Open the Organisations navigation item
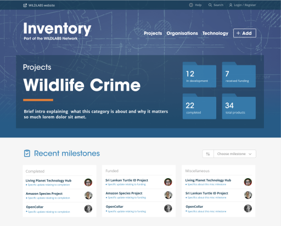This screenshot has width=281, height=226. pyautogui.click(x=182, y=33)
